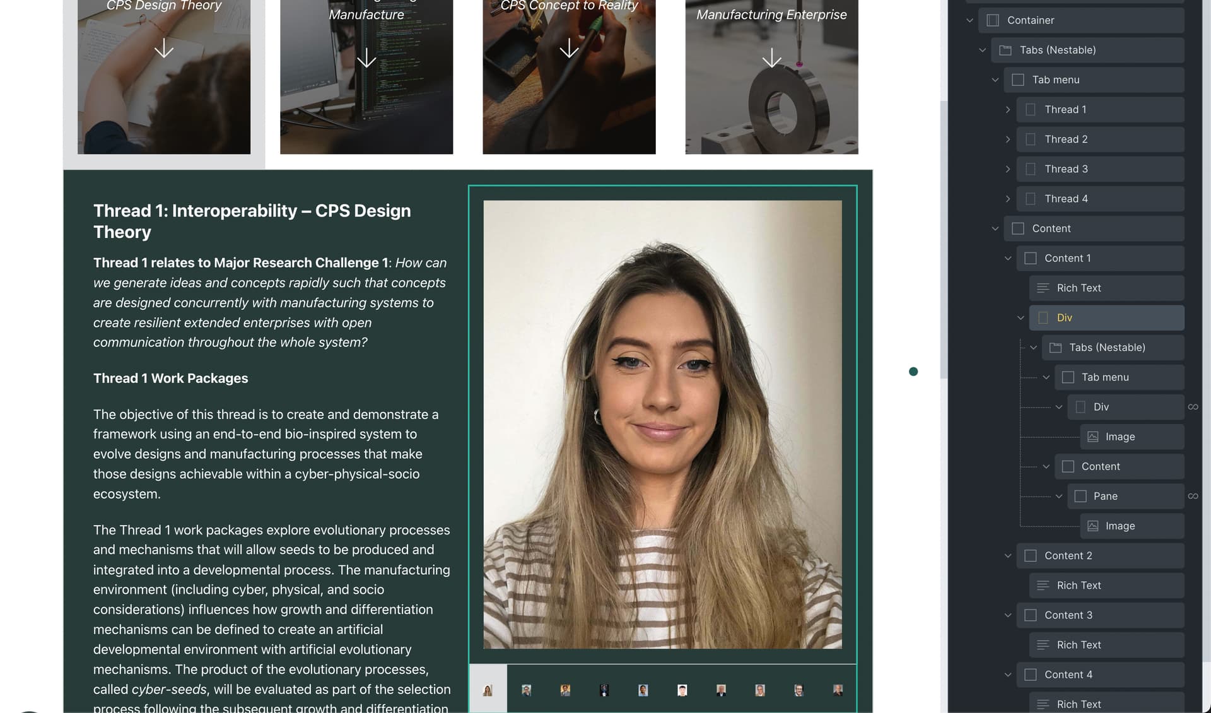The height and width of the screenshot is (713, 1211).
Task: Collapse the Content 4 chevron
Action: click(x=1007, y=675)
